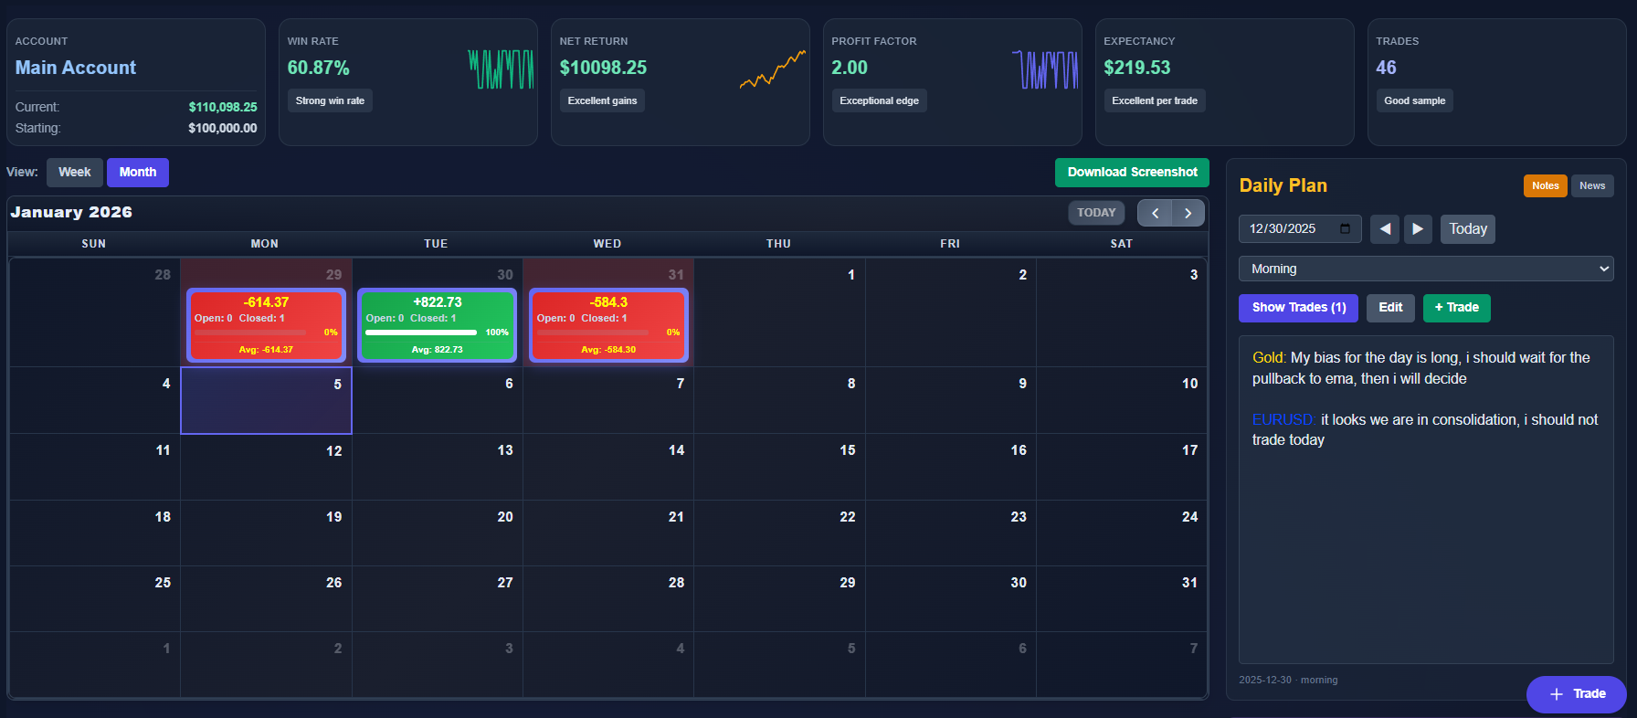Click the Strong win rate badge
Viewport: 1637px width, 718px height.
pos(330,100)
